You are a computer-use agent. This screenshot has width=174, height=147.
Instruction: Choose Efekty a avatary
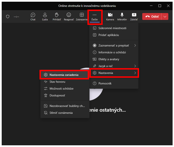[114, 59]
